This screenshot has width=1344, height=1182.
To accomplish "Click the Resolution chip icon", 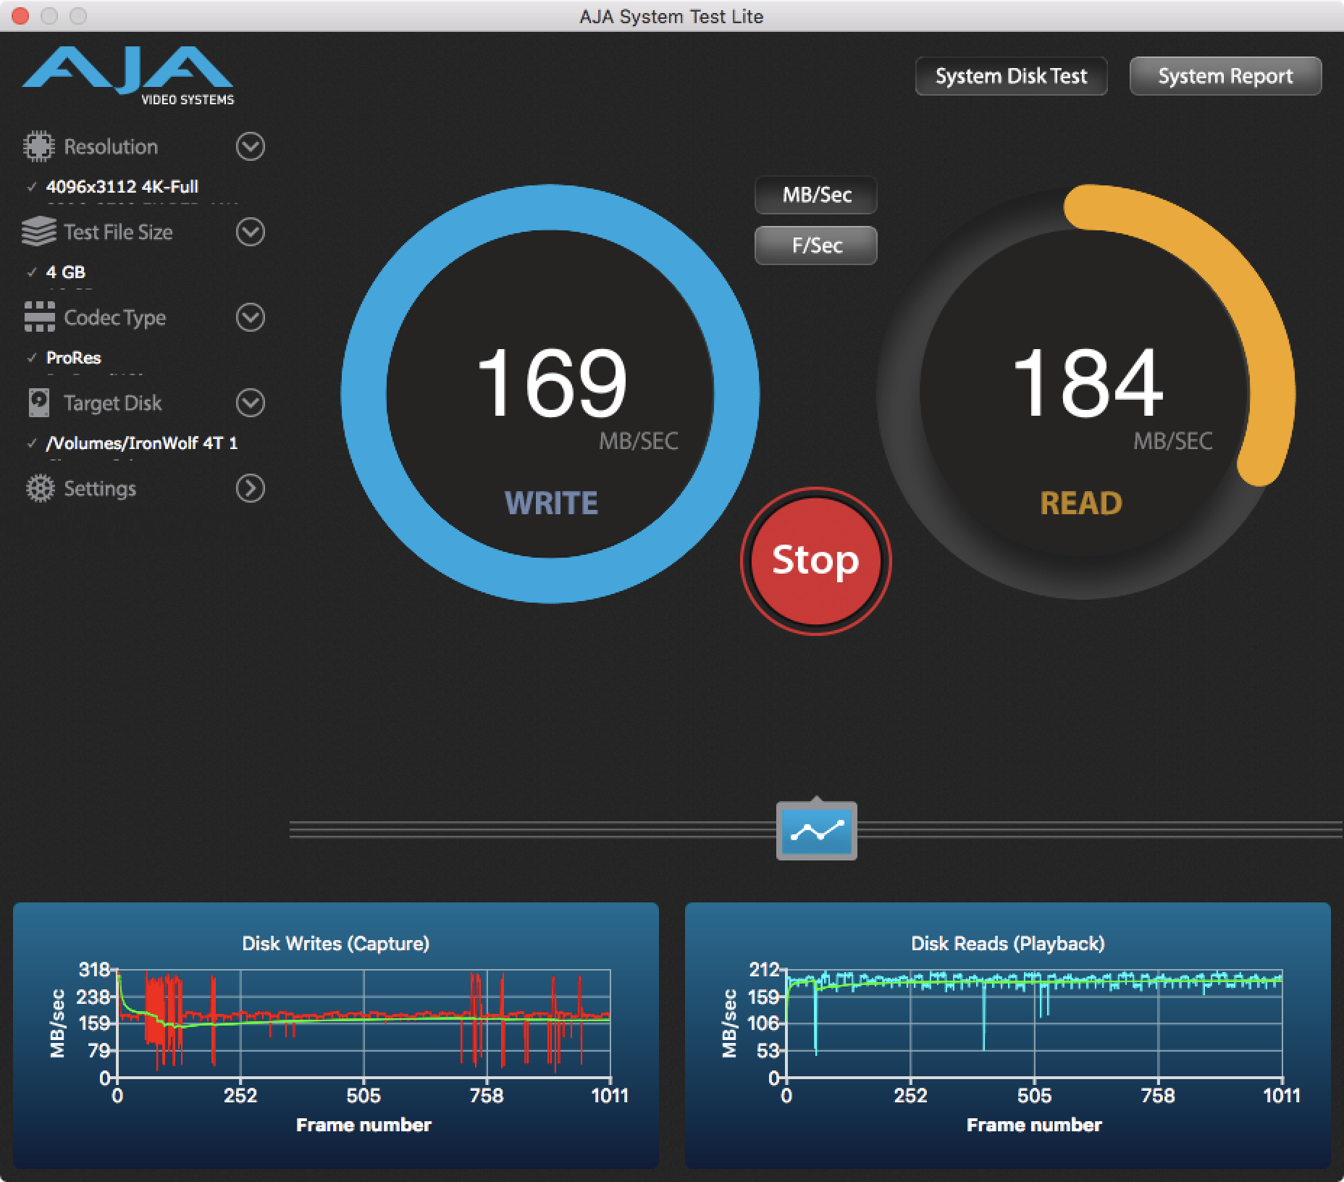I will coord(38,146).
